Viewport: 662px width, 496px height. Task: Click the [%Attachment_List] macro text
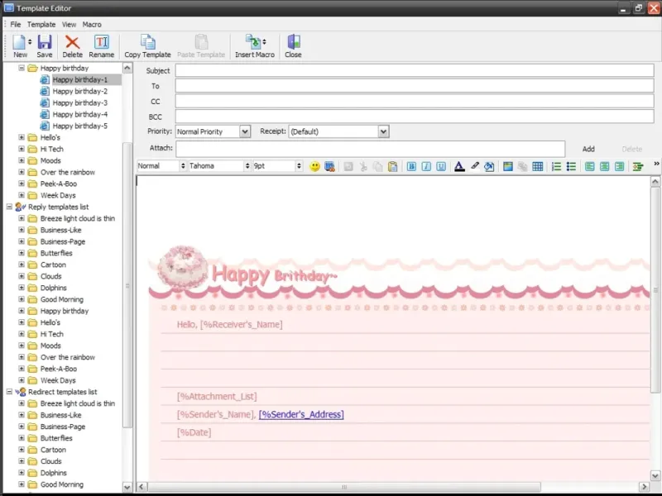click(x=217, y=397)
